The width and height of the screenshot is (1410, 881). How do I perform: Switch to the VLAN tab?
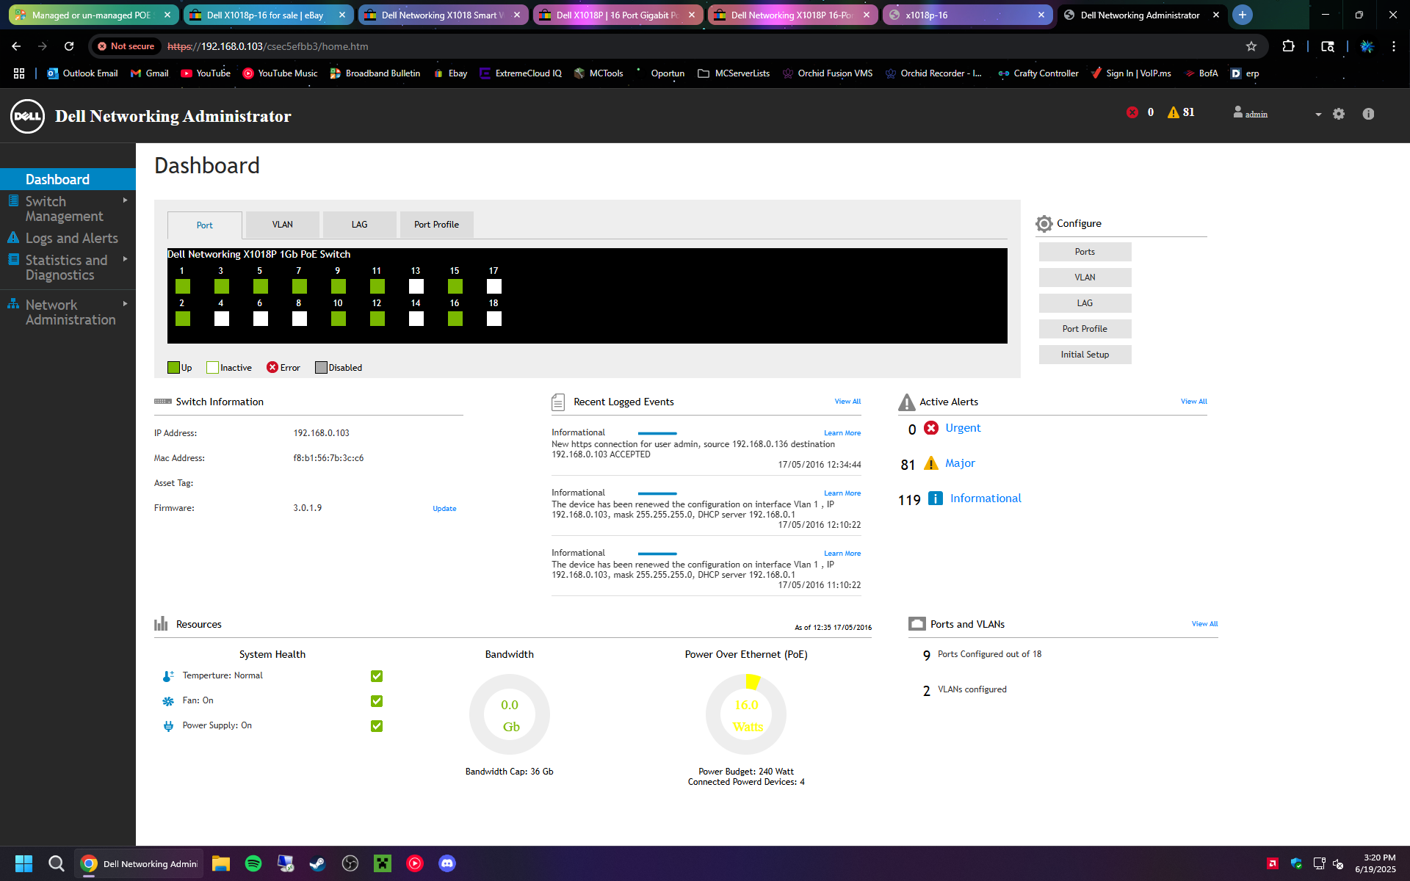pos(283,225)
